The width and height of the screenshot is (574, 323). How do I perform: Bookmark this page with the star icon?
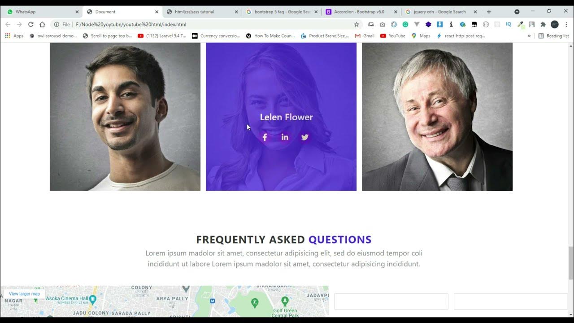click(357, 24)
